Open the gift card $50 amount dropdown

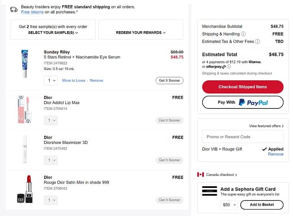point(227,205)
